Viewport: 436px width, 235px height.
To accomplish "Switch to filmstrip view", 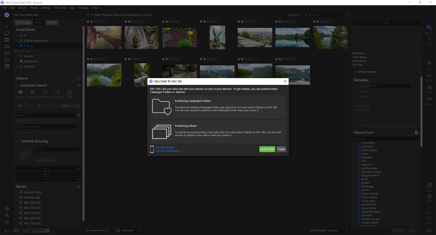I will tap(36, 230).
